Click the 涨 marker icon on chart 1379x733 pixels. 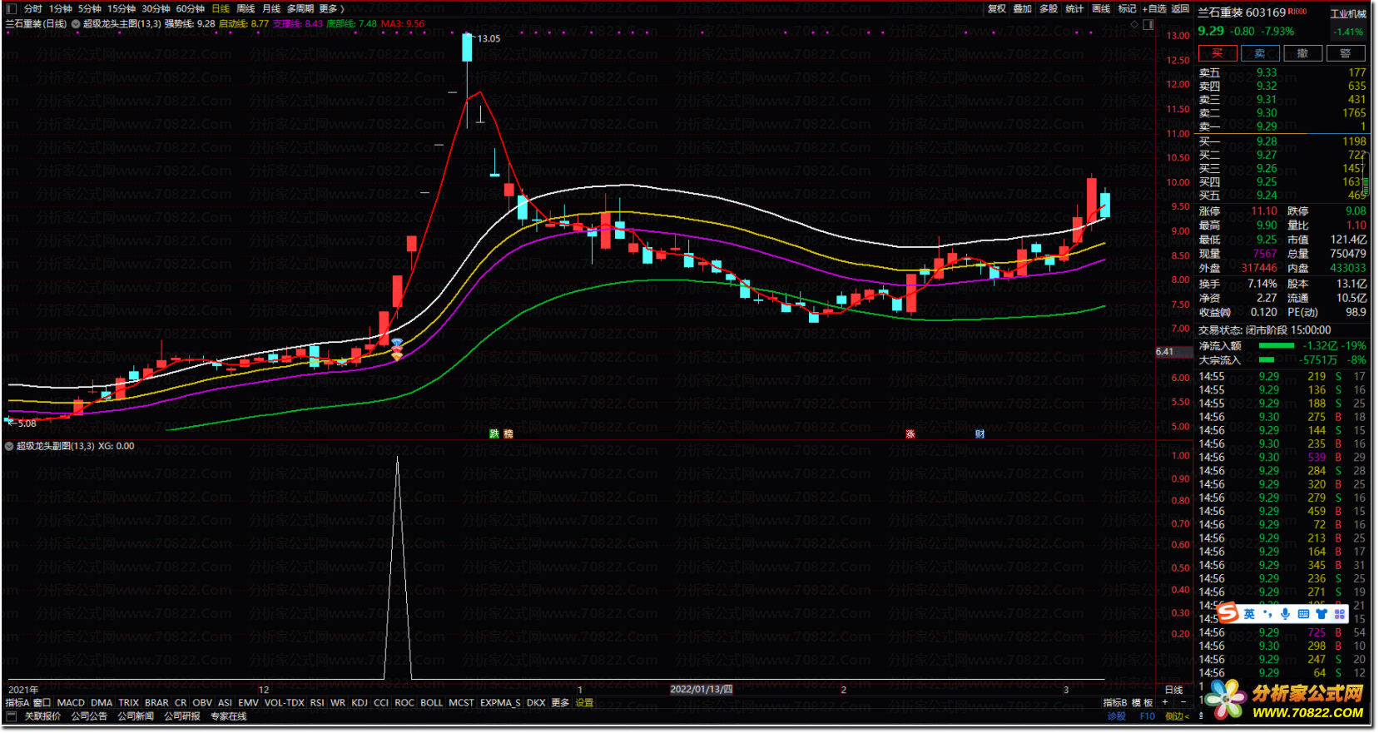point(910,434)
